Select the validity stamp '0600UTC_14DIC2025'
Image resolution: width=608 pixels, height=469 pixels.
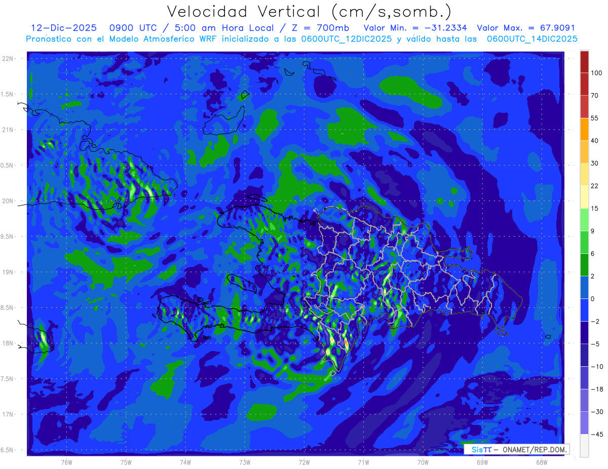(x=531, y=39)
